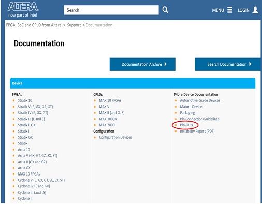The width and height of the screenshot is (262, 204).
Task: Open Stratix II GX link
Action: pos(26,125)
